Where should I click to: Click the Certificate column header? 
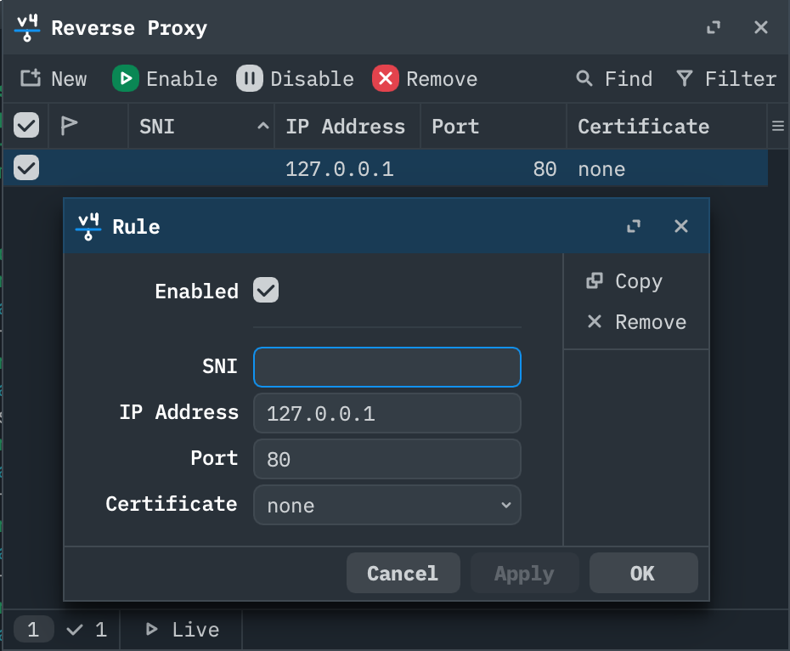(x=666, y=126)
